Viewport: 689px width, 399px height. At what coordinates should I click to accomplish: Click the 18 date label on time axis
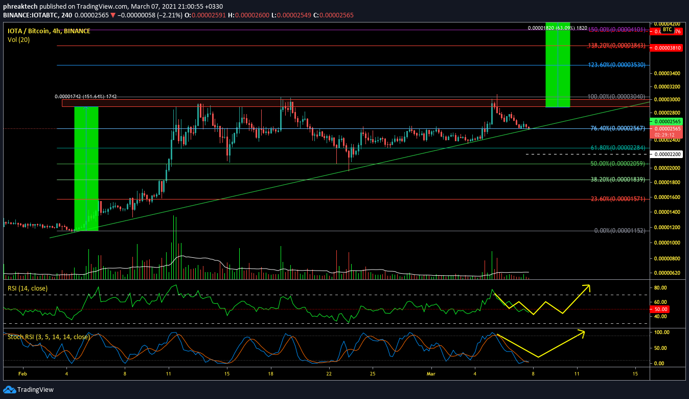[271, 374]
